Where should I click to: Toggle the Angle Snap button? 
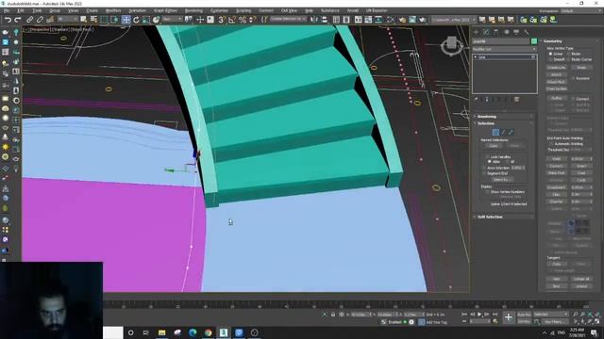point(232,19)
